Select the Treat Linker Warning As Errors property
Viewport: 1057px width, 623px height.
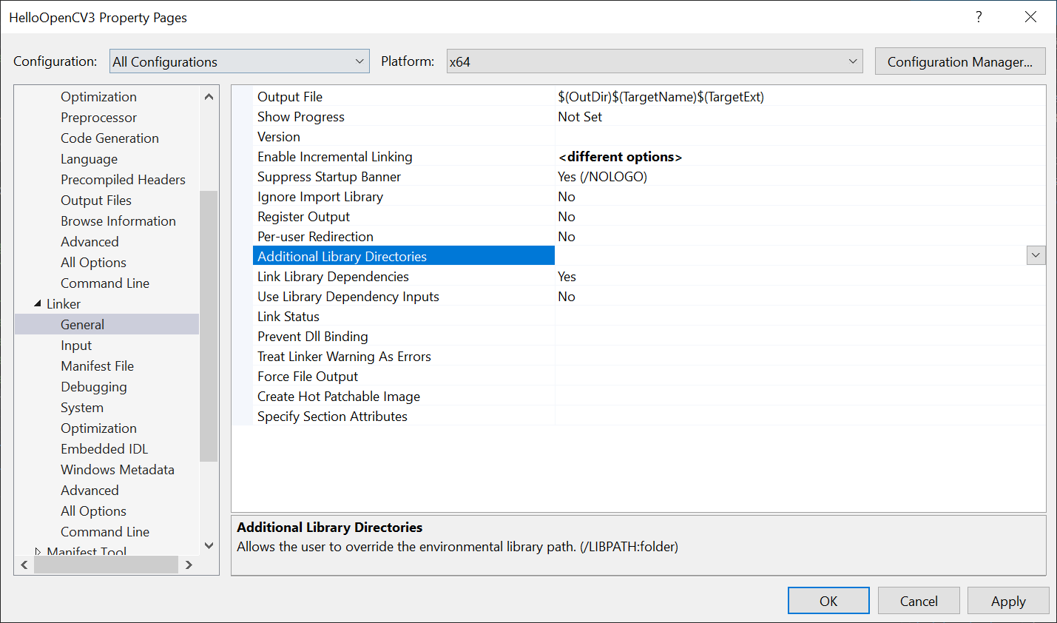pyautogui.click(x=344, y=357)
